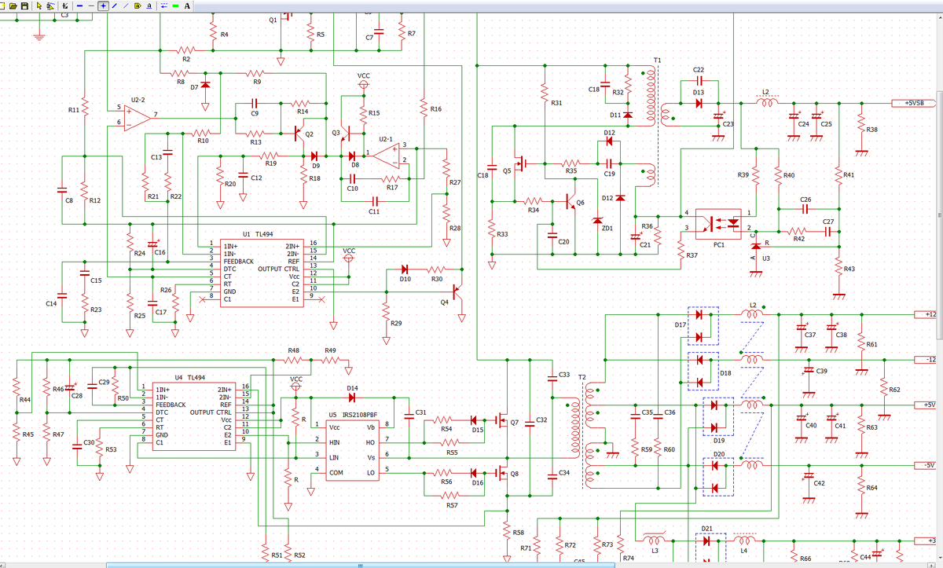943x568 pixels.
Task: Select the U5 IRS2108PBF driver label
Action: click(353, 414)
